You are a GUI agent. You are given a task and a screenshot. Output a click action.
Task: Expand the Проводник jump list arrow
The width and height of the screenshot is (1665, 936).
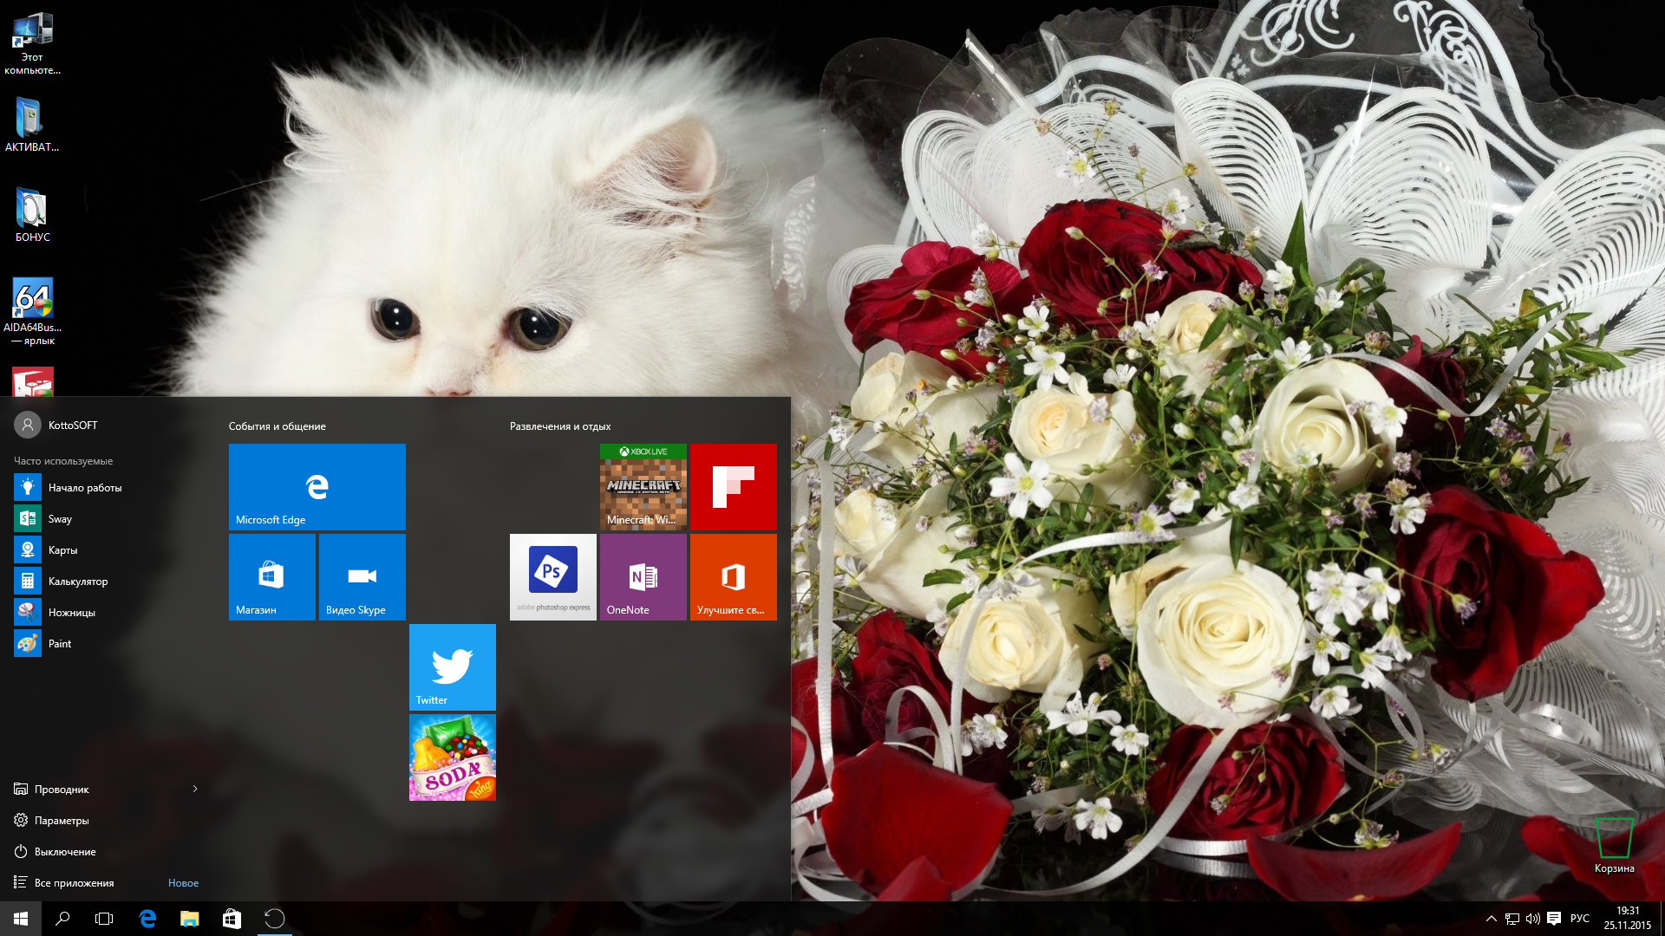tap(195, 789)
